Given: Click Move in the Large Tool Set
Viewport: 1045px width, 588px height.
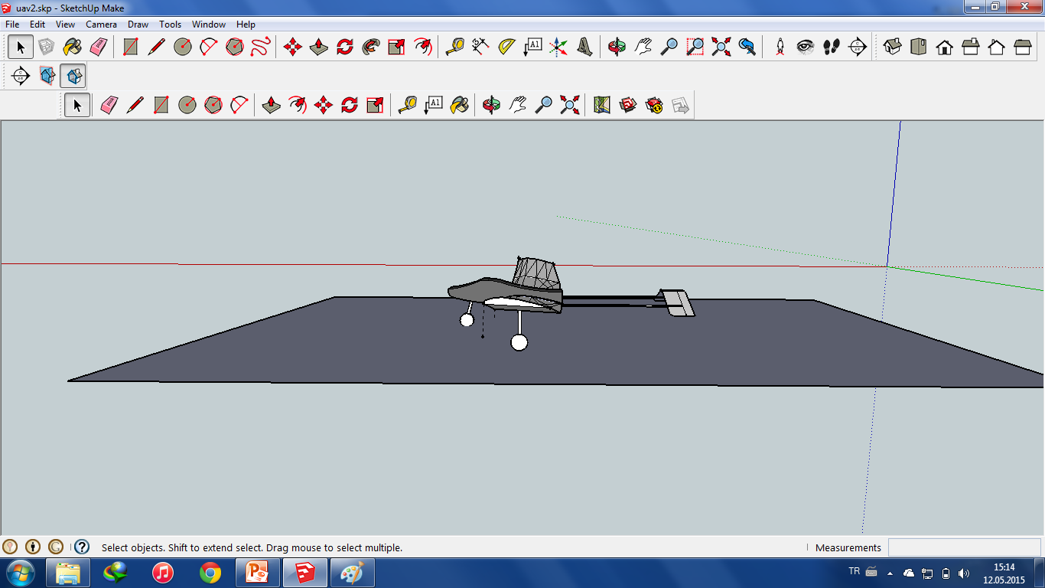Looking at the screenshot, I should pos(293,47).
